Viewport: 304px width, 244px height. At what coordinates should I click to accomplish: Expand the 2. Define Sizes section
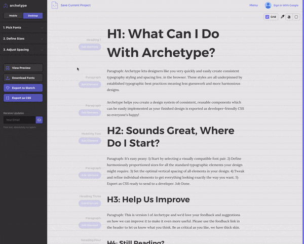point(23,38)
